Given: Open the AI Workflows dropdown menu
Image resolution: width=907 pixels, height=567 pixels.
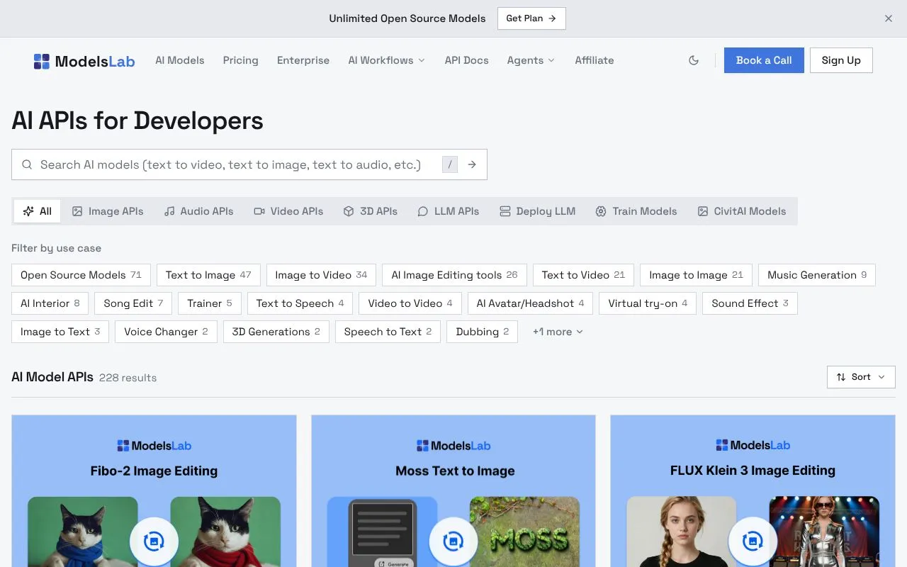Looking at the screenshot, I should coord(386,60).
